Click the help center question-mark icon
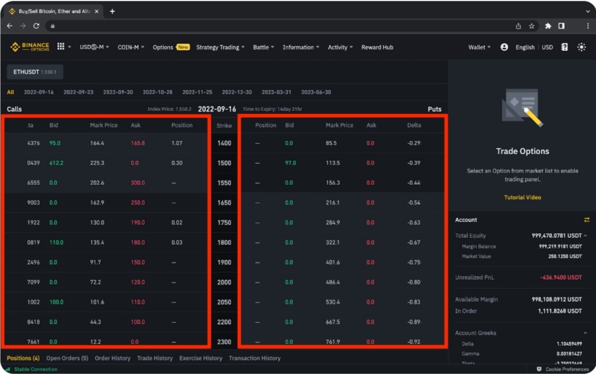Image resolution: width=596 pixels, height=374 pixels. click(x=564, y=47)
